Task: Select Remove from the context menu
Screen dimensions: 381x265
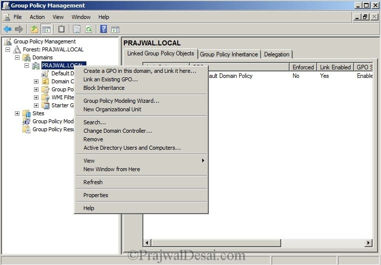Action: click(141, 139)
